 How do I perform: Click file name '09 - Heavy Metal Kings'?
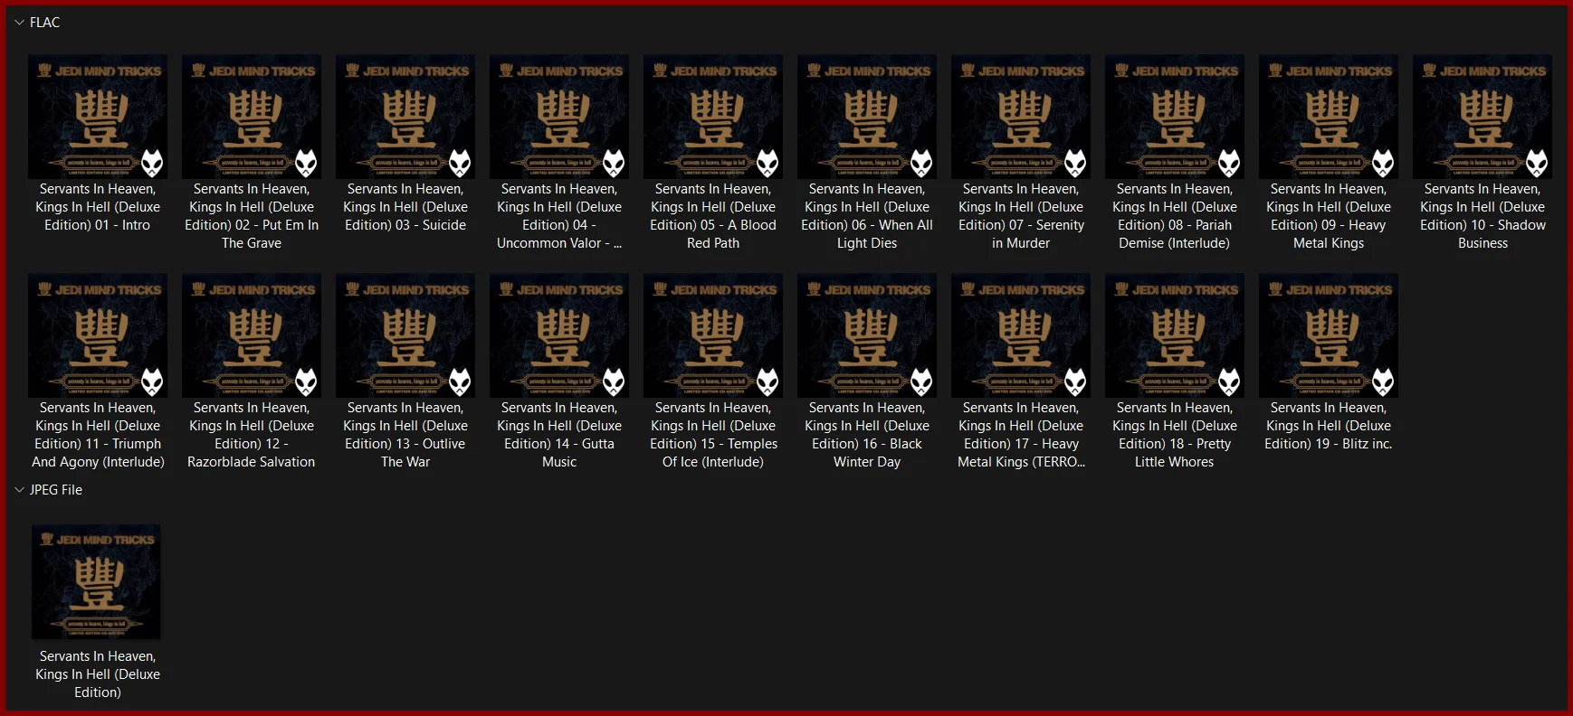(1329, 216)
